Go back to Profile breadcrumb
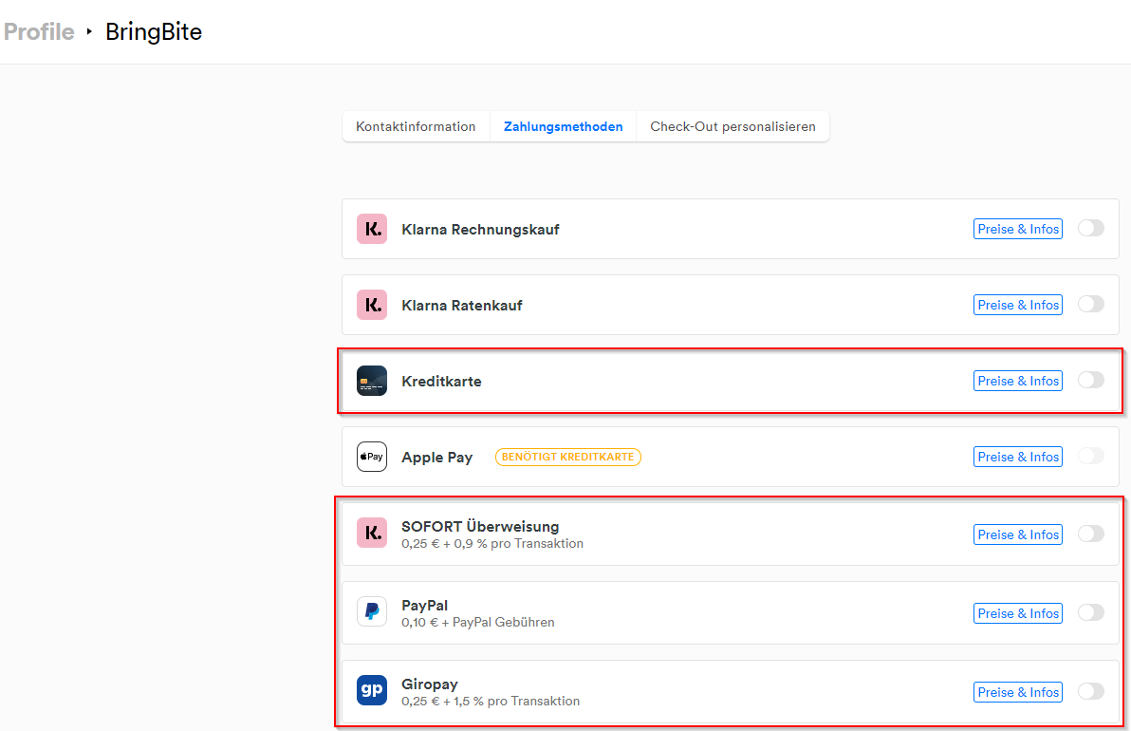This screenshot has height=731, width=1131. (x=39, y=32)
